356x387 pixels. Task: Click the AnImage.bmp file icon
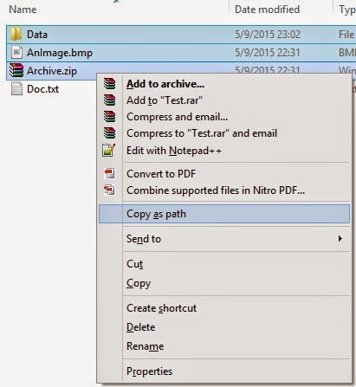16,53
